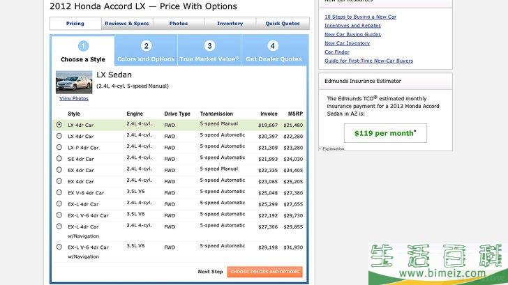Click the LX Sedan heading

point(114,75)
